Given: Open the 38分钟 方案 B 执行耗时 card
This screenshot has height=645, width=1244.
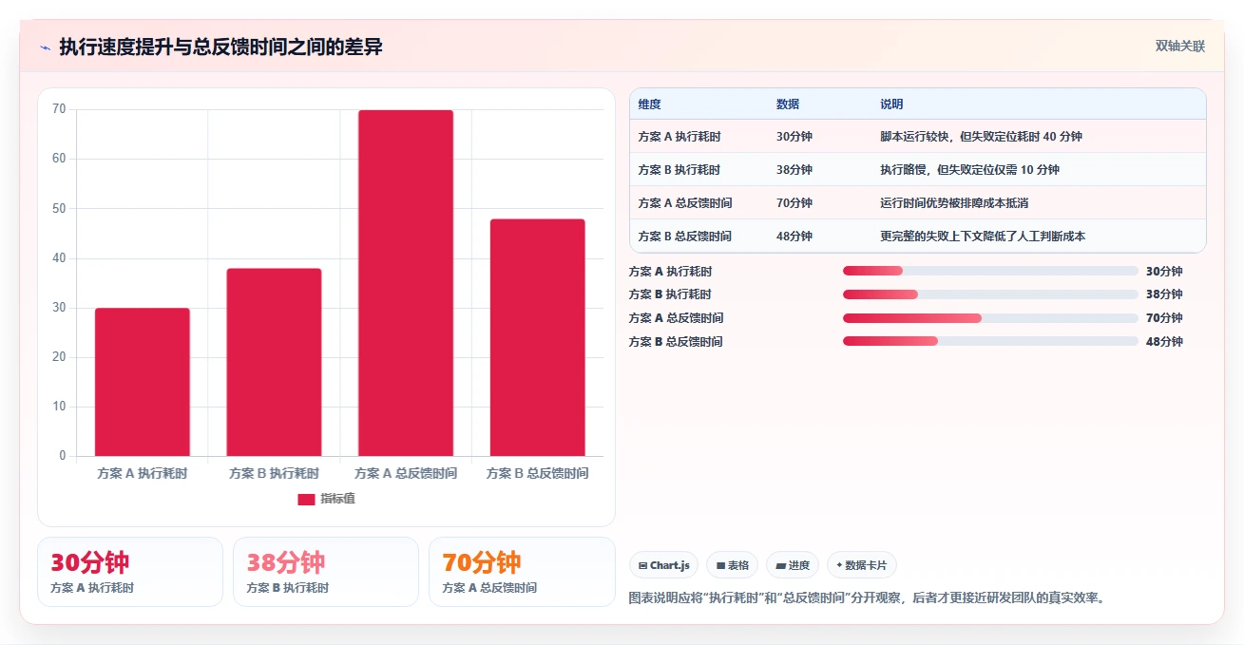Looking at the screenshot, I should [326, 572].
